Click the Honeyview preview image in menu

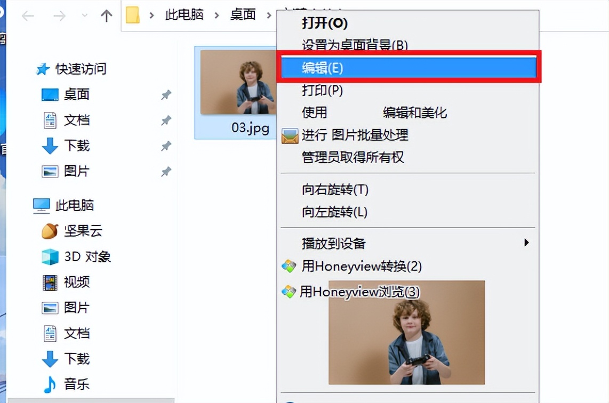pyautogui.click(x=407, y=333)
